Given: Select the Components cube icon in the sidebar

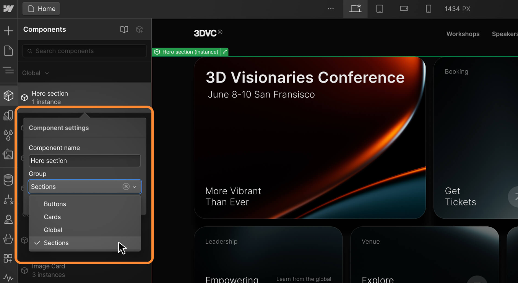Looking at the screenshot, I should (x=8, y=96).
